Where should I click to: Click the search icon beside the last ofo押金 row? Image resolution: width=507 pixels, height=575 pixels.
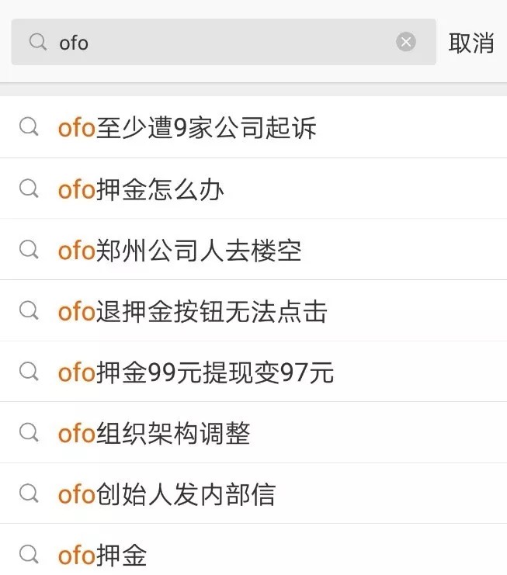point(29,554)
